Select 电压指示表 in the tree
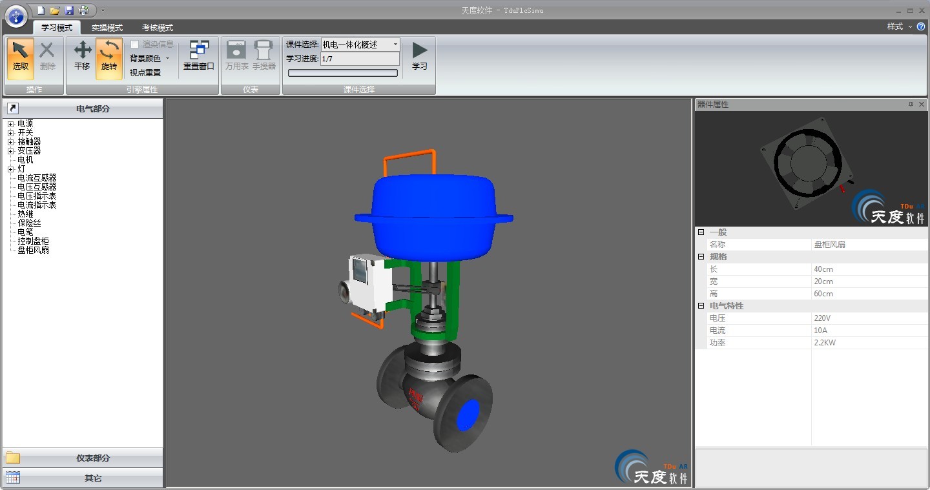930x490 pixels. click(x=37, y=196)
